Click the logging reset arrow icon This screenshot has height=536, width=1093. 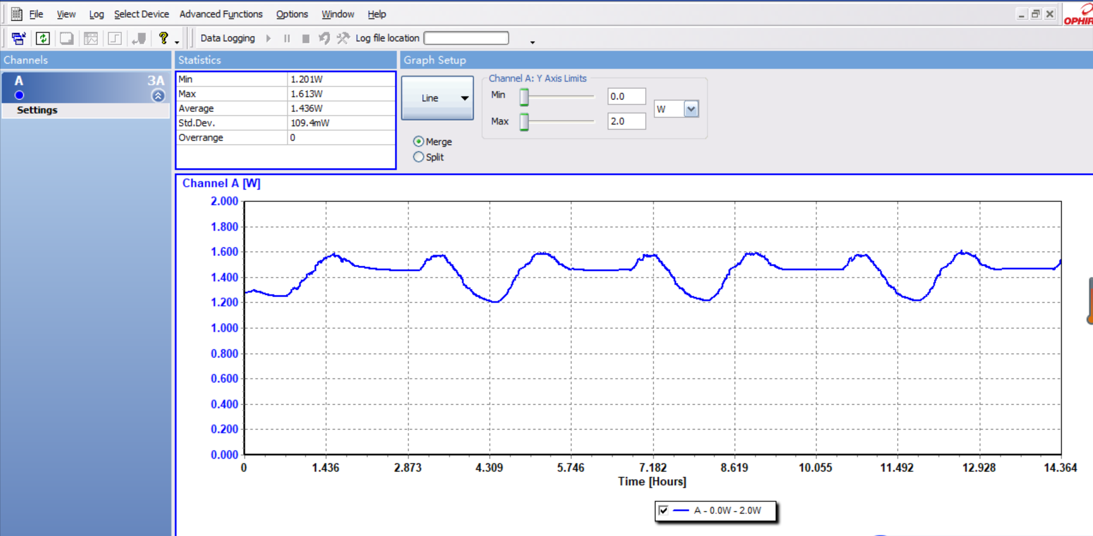(x=324, y=38)
